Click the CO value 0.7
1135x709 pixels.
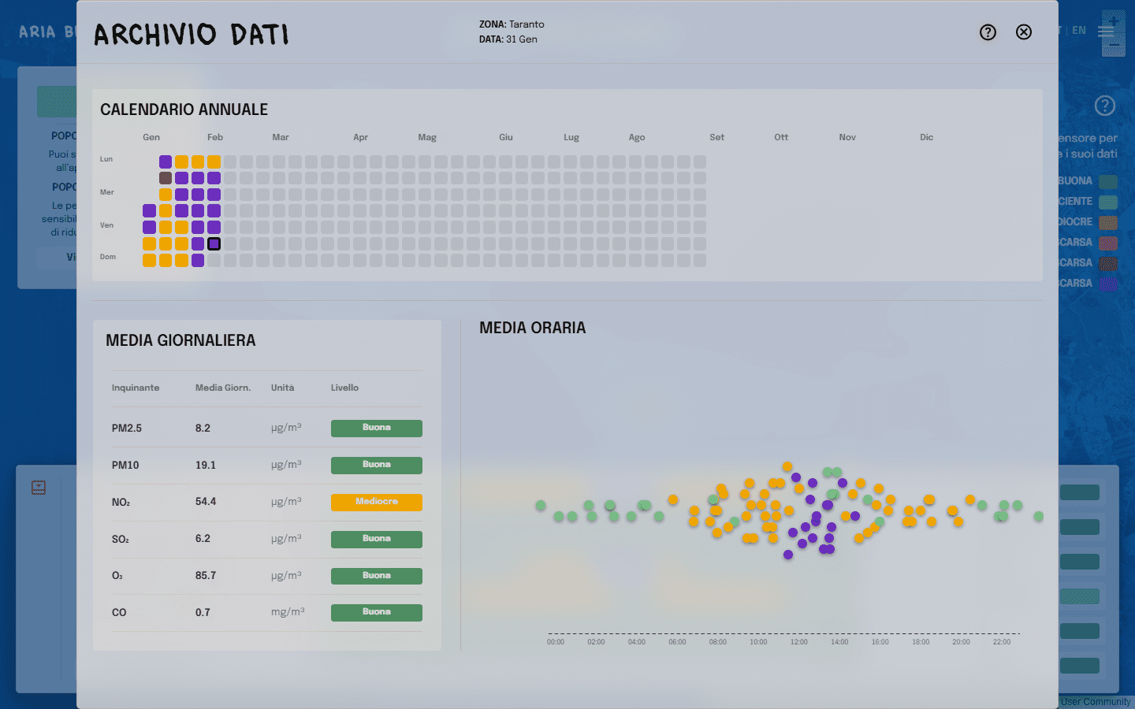click(203, 613)
